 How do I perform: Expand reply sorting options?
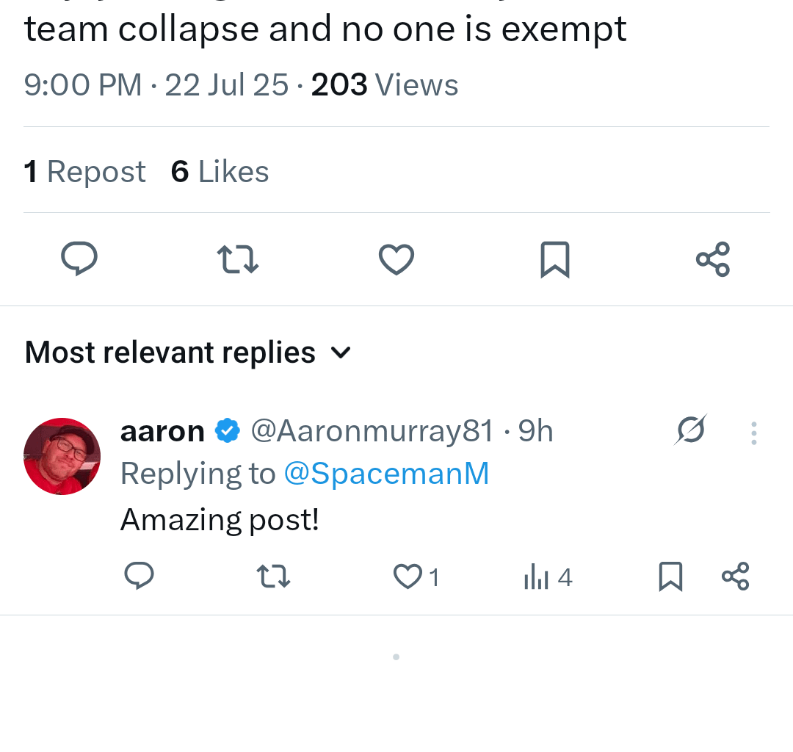point(341,353)
